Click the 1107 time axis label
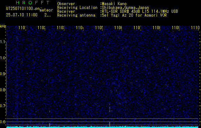 pos(137,28)
